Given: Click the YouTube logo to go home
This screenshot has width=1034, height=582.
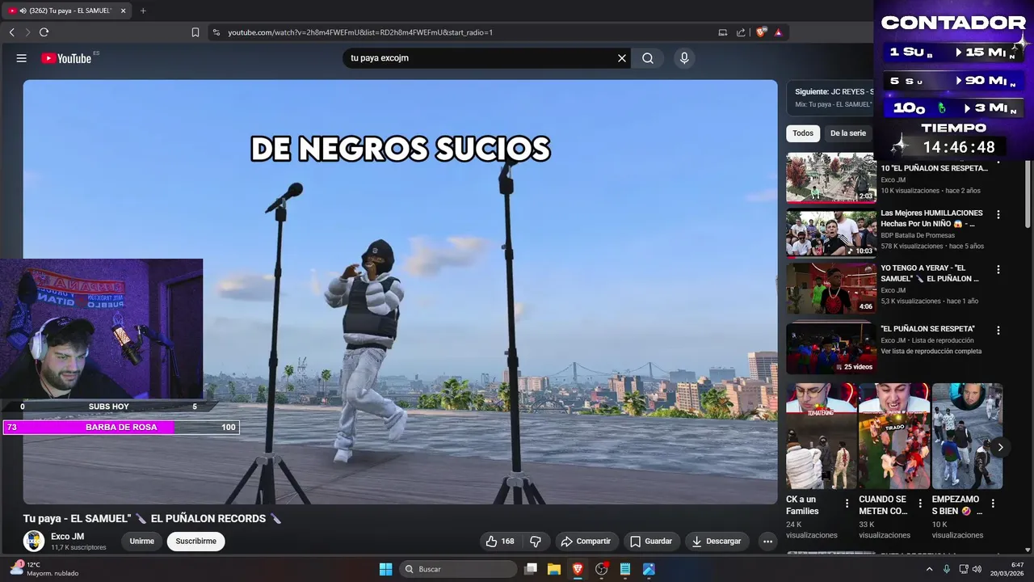Looking at the screenshot, I should point(66,58).
